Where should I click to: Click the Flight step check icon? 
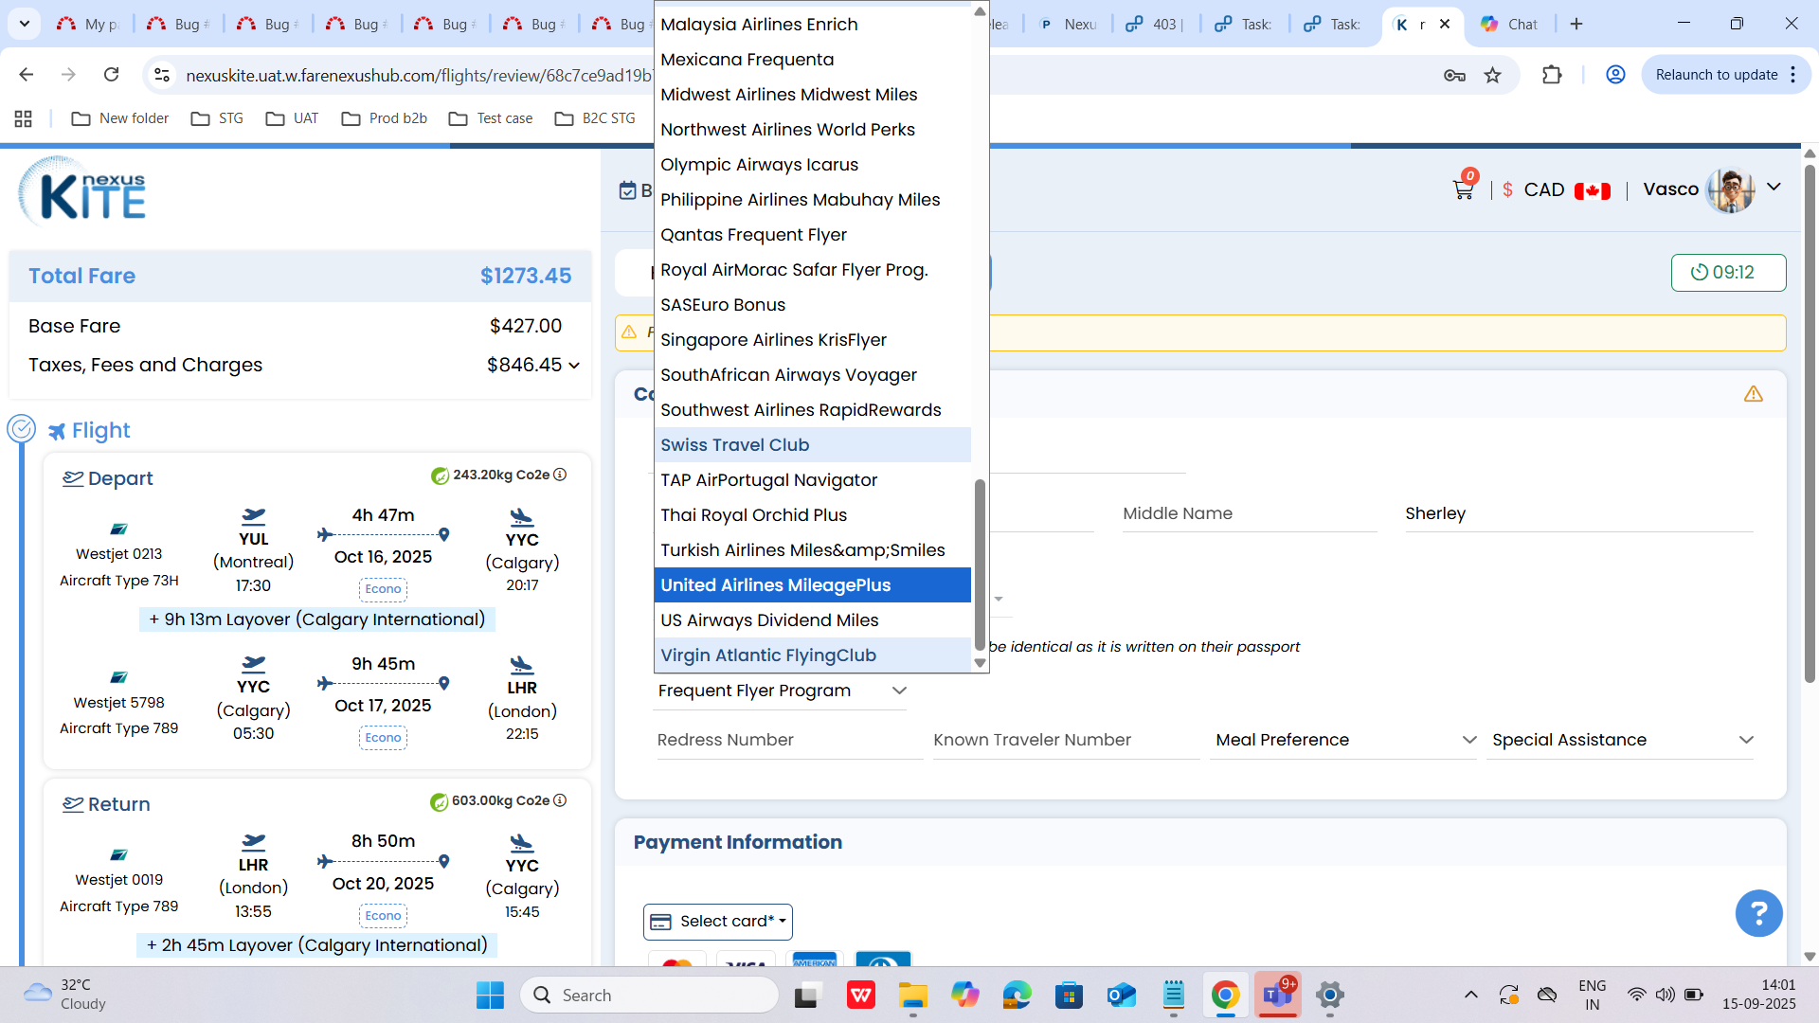coord(22,430)
